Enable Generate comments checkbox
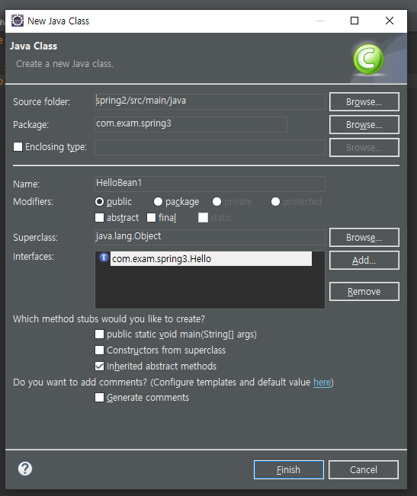The height and width of the screenshot is (496, 417). click(99, 397)
